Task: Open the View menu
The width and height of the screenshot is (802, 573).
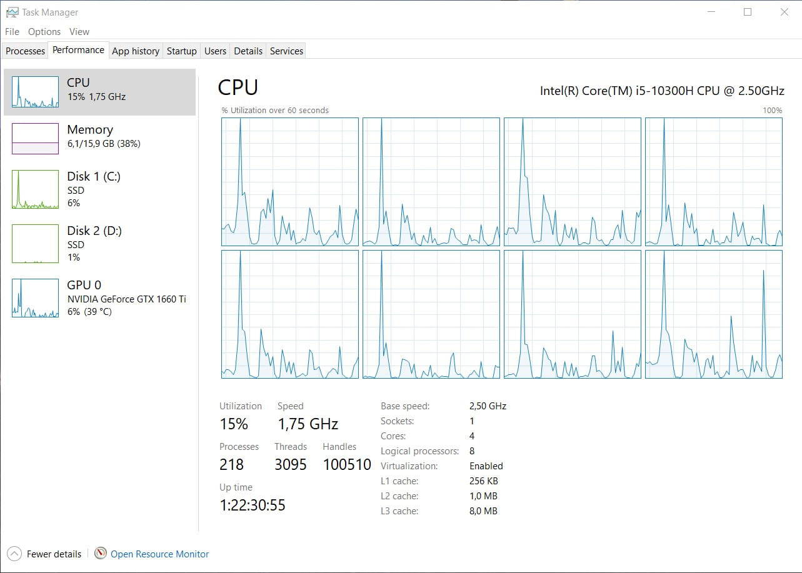Action: (79, 32)
